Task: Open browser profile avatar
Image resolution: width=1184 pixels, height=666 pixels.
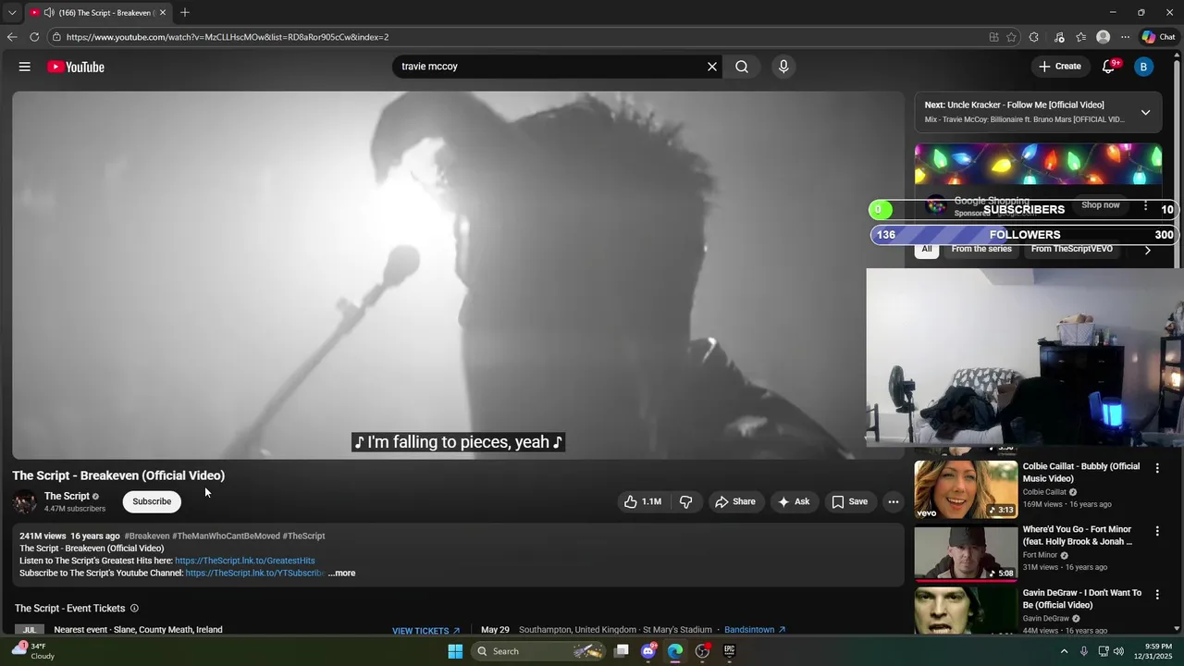Action: coord(1103,37)
